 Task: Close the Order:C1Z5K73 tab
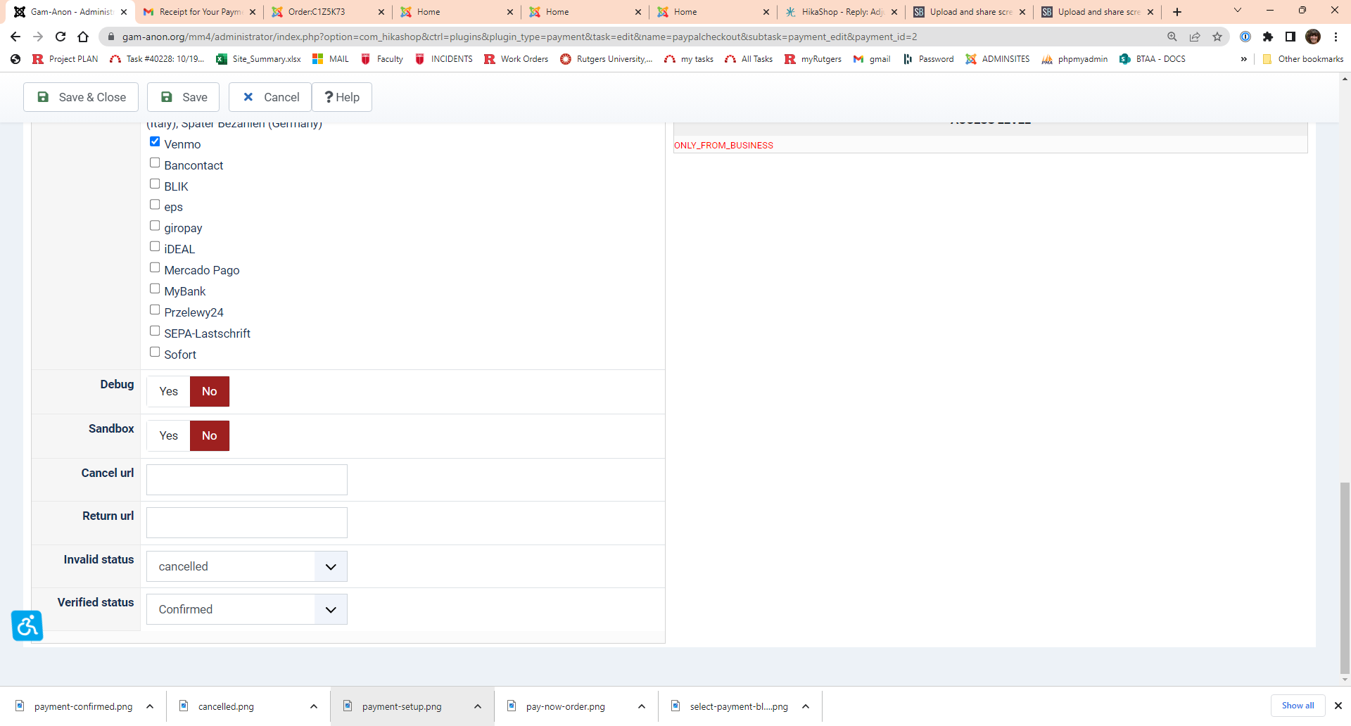coord(381,12)
